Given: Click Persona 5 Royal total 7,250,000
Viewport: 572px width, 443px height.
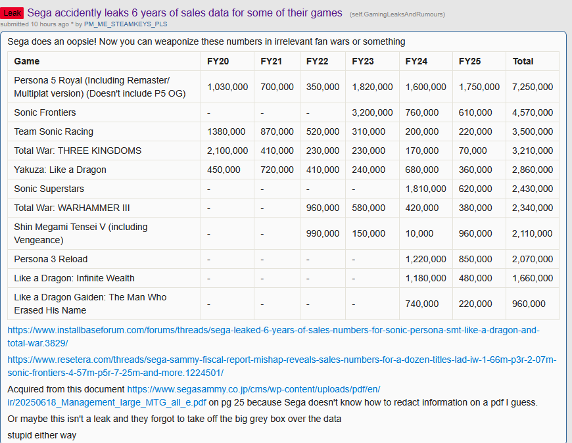Looking at the screenshot, I should [x=533, y=87].
